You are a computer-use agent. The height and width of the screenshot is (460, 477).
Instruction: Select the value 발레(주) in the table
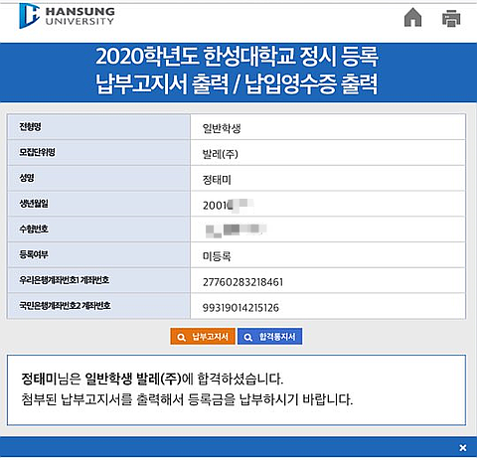click(x=221, y=154)
